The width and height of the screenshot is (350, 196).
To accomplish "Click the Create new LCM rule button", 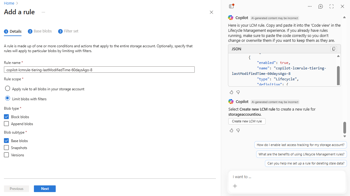I will (247, 121).
